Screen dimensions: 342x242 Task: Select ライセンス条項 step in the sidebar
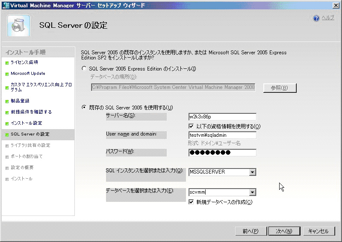tap(24, 62)
